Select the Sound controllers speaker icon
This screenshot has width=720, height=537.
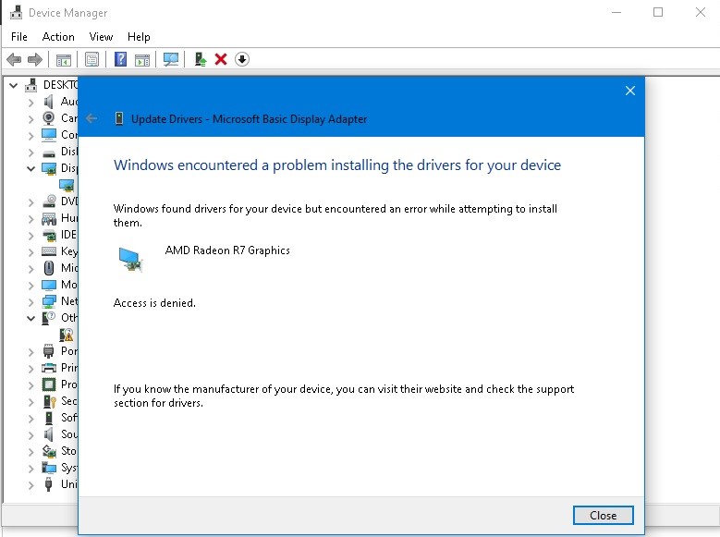point(49,434)
